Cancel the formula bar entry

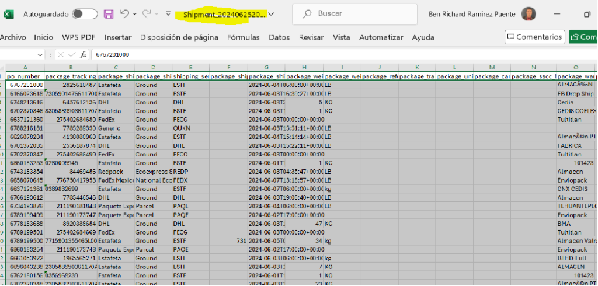click(61, 55)
